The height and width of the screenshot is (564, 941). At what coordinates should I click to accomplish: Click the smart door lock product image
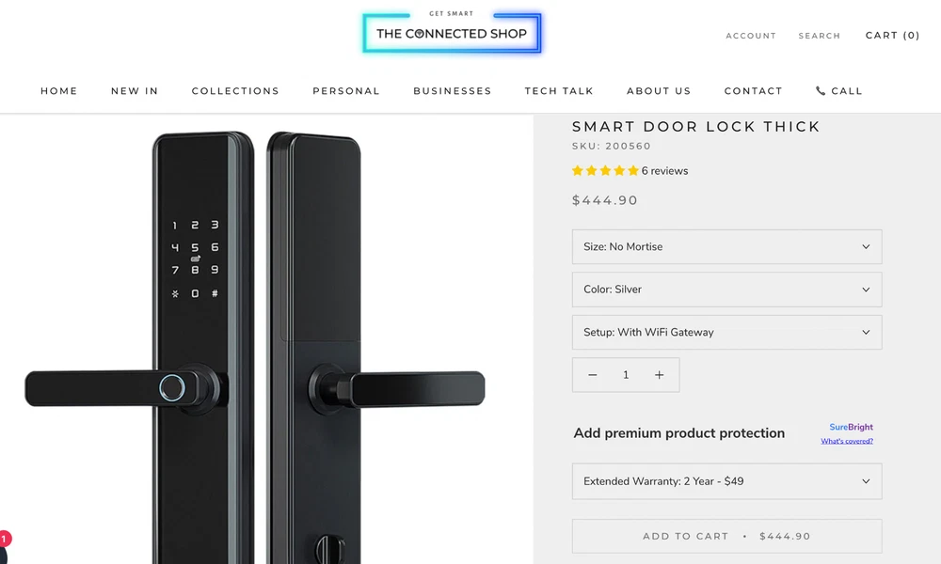coord(254,348)
